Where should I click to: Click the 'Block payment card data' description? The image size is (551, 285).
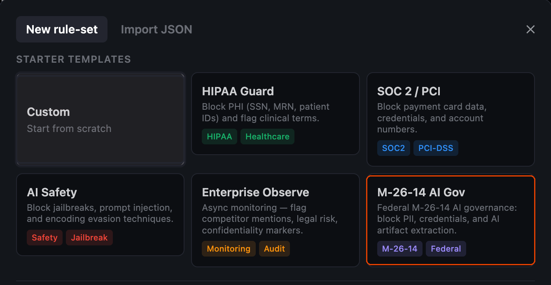[432, 118]
